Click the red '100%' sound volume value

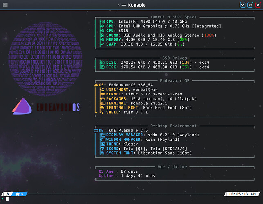click(209, 35)
